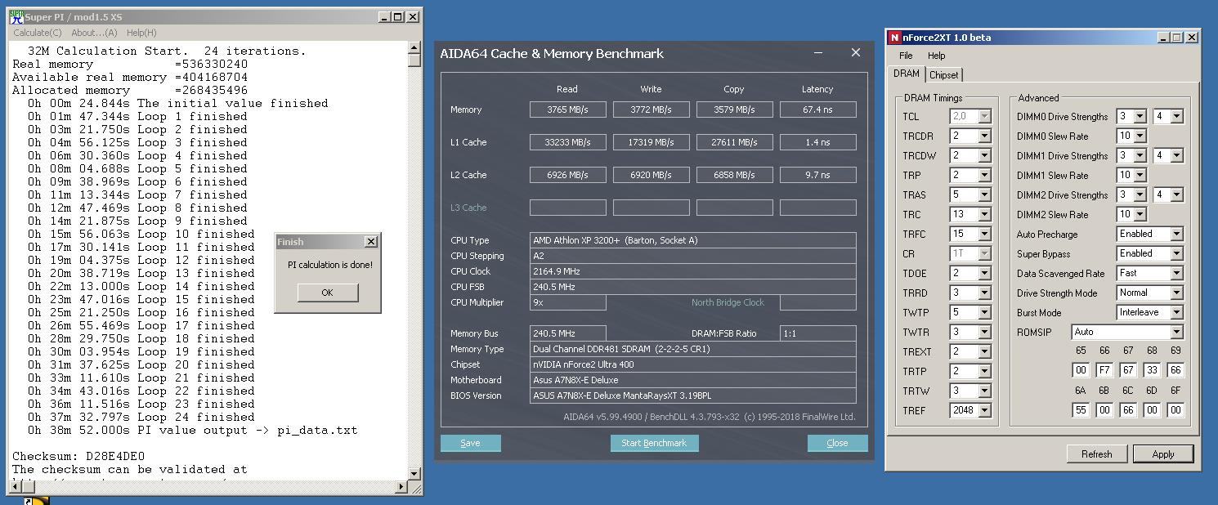Image resolution: width=1218 pixels, height=505 pixels.
Task: Open DIMM0 Drive Strengths first dropdown
Action: 1140,117
